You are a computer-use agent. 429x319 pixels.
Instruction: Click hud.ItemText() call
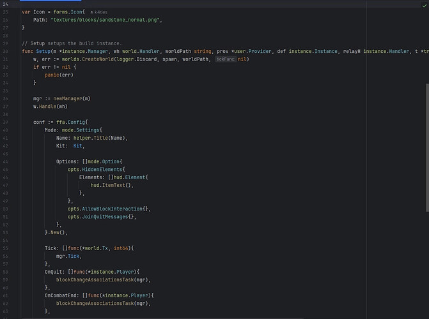(x=111, y=185)
